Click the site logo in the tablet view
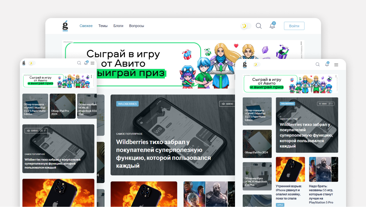Viewport: 366px width, 207px height. point(245,64)
